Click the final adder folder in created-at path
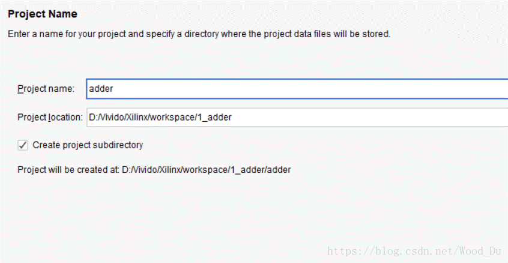This screenshot has width=508, height=263. point(279,170)
